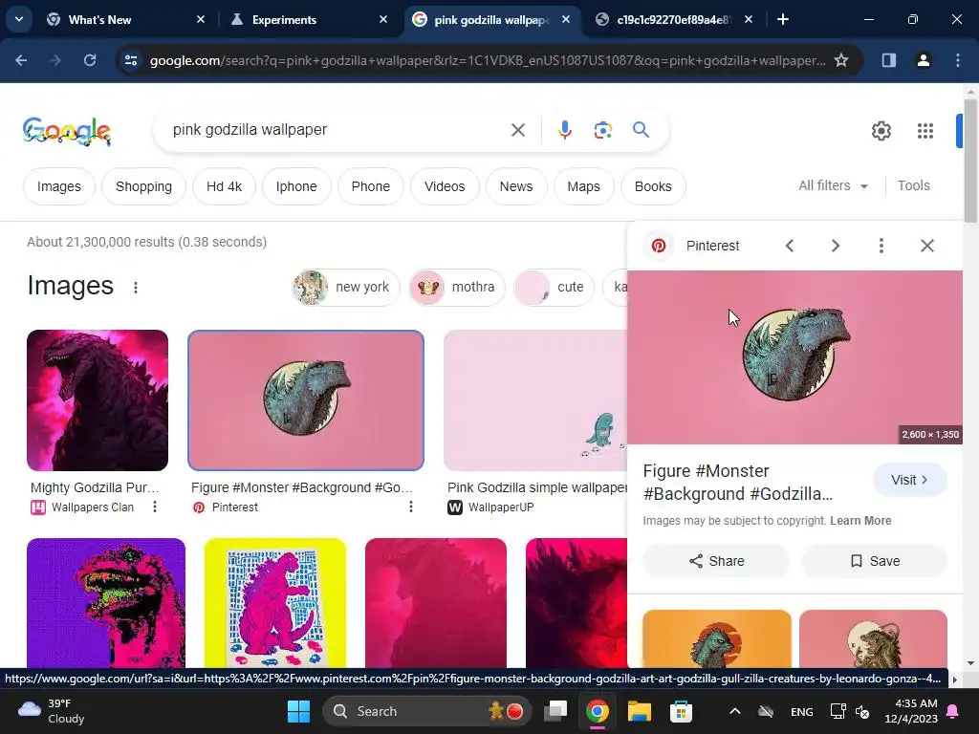Filter results by Books

click(x=653, y=186)
